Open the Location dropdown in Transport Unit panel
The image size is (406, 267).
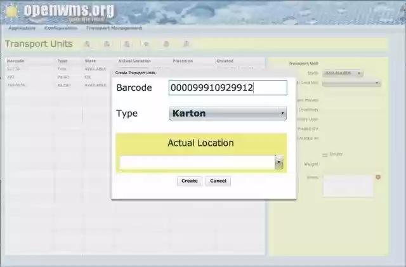point(351,83)
